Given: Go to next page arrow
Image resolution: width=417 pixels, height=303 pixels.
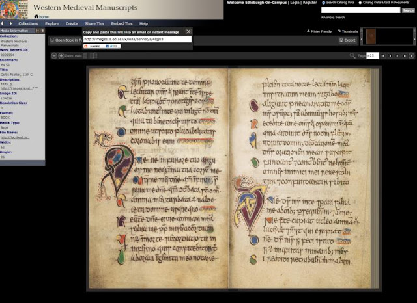Looking at the screenshot, I should click(x=397, y=56).
